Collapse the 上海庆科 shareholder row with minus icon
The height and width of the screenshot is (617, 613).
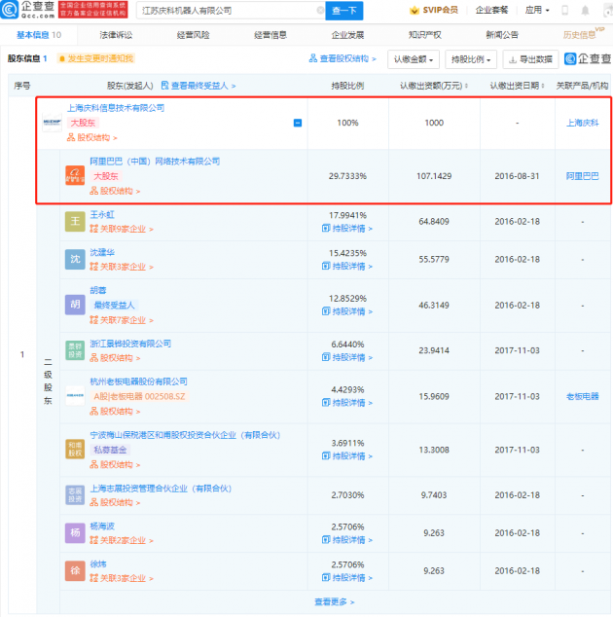click(x=298, y=123)
